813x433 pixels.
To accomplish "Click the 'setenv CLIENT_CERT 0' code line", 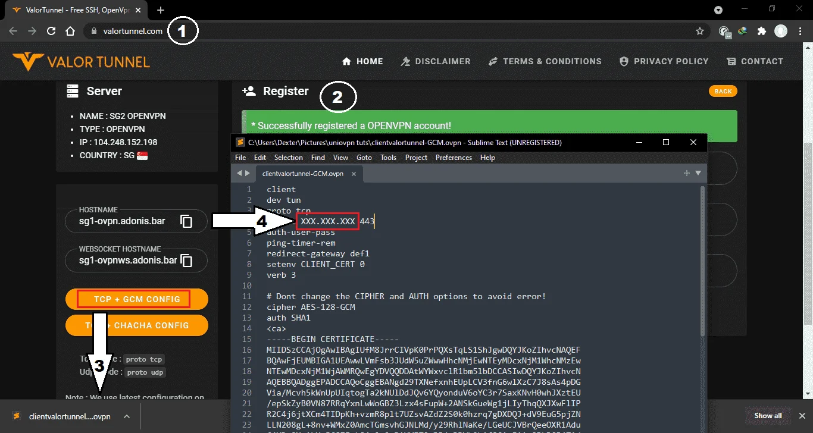I will tap(315, 264).
